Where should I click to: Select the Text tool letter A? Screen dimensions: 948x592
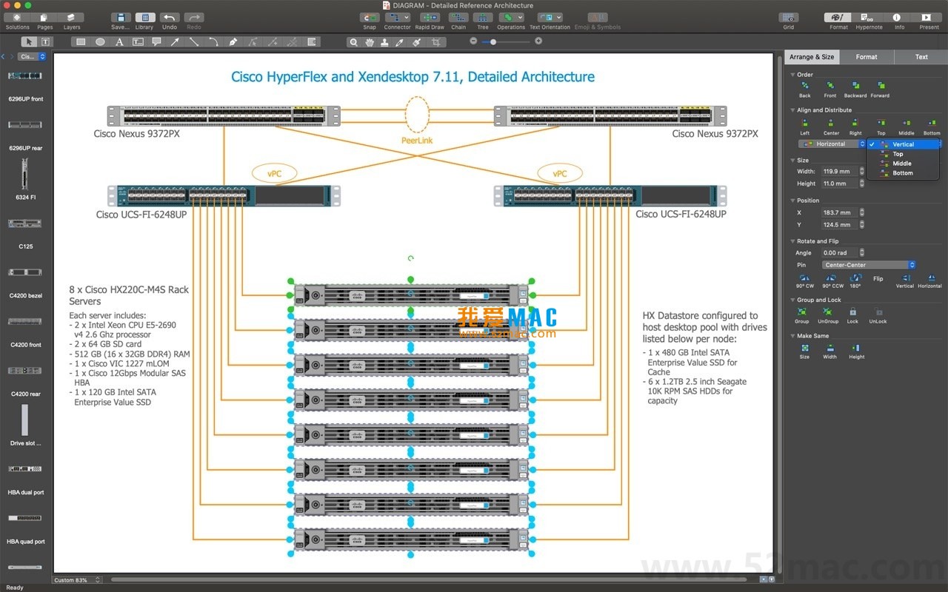click(x=119, y=42)
